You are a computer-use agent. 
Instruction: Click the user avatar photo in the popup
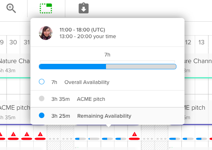coord(46,33)
